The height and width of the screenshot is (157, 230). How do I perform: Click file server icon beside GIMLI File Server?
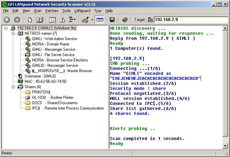point(28,55)
